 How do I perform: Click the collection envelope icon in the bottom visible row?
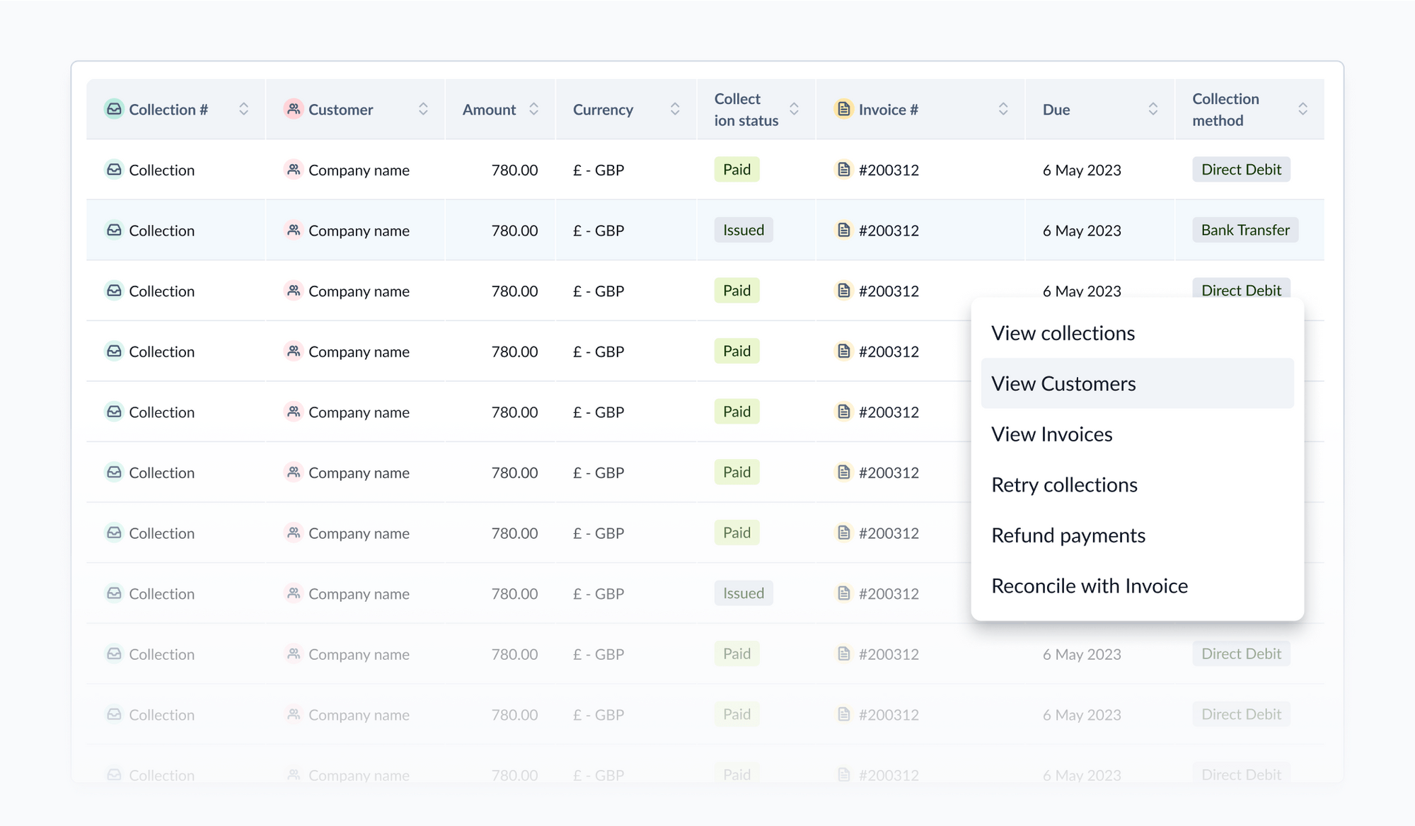coord(114,775)
